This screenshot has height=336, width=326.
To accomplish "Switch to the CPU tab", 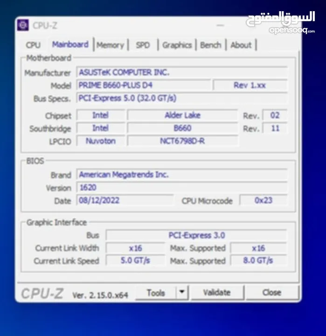I will [33, 45].
